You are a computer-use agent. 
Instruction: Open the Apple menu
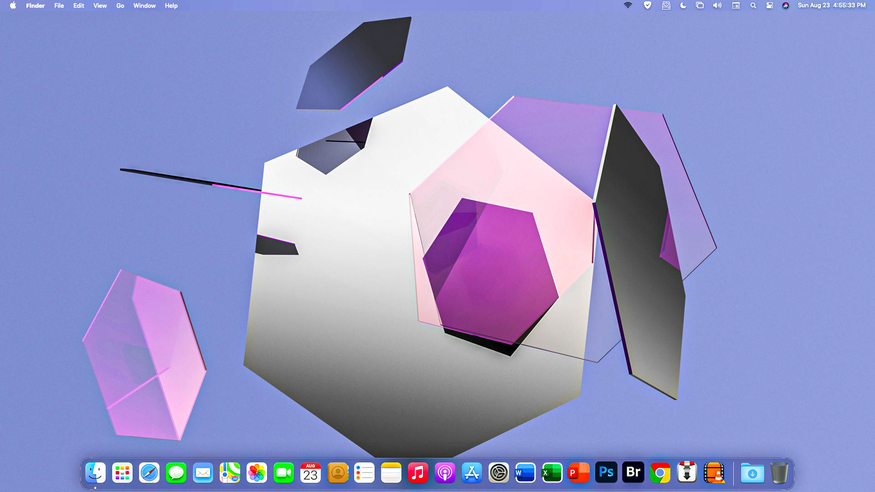point(13,5)
